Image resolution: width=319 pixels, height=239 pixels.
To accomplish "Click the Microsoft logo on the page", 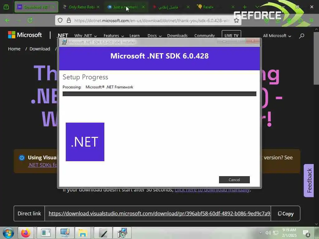I will coord(25,35).
